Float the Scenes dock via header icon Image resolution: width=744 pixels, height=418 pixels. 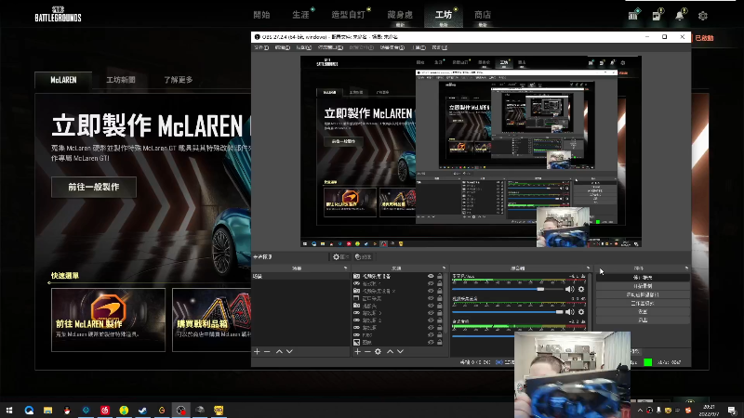(x=345, y=268)
